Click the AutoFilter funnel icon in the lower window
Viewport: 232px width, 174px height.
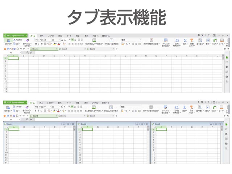pyautogui.click(x=191, y=107)
